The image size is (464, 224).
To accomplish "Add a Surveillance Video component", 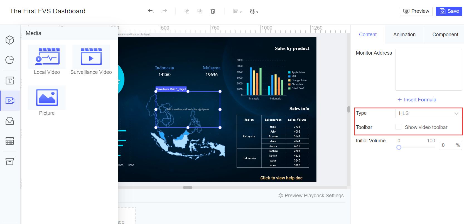I will pyautogui.click(x=91, y=60).
